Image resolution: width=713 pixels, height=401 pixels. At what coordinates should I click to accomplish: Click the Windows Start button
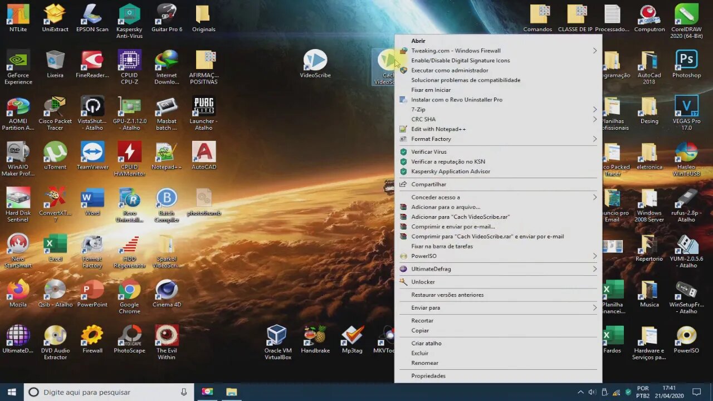click(12, 392)
